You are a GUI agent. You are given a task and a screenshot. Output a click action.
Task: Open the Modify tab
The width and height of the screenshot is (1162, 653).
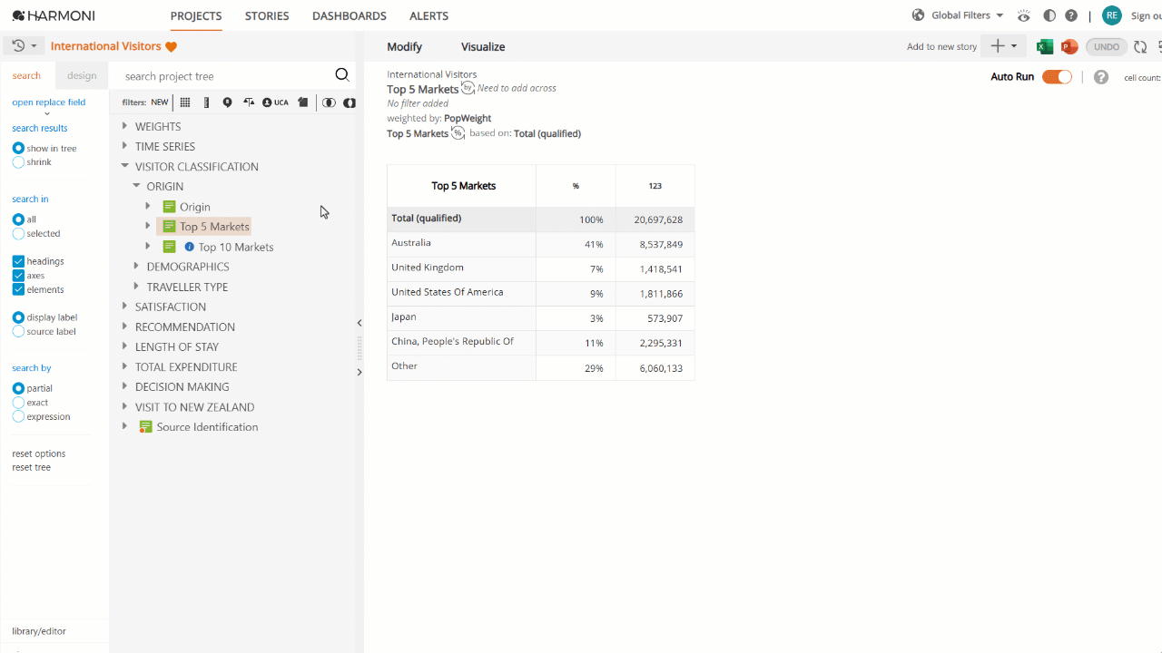point(405,47)
